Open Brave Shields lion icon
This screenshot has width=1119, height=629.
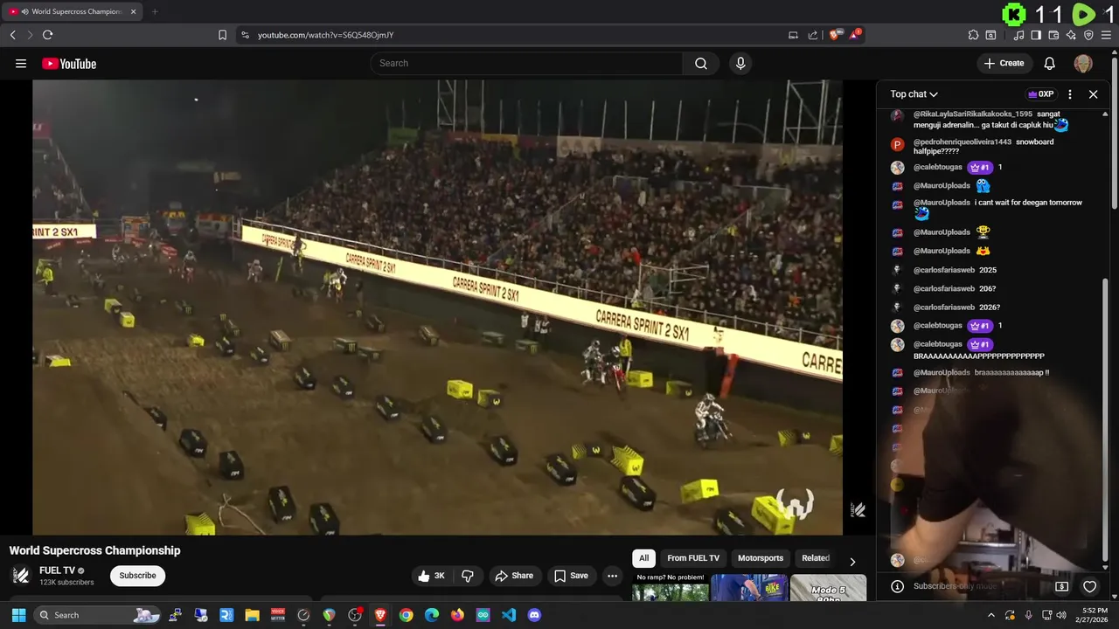[x=835, y=35]
